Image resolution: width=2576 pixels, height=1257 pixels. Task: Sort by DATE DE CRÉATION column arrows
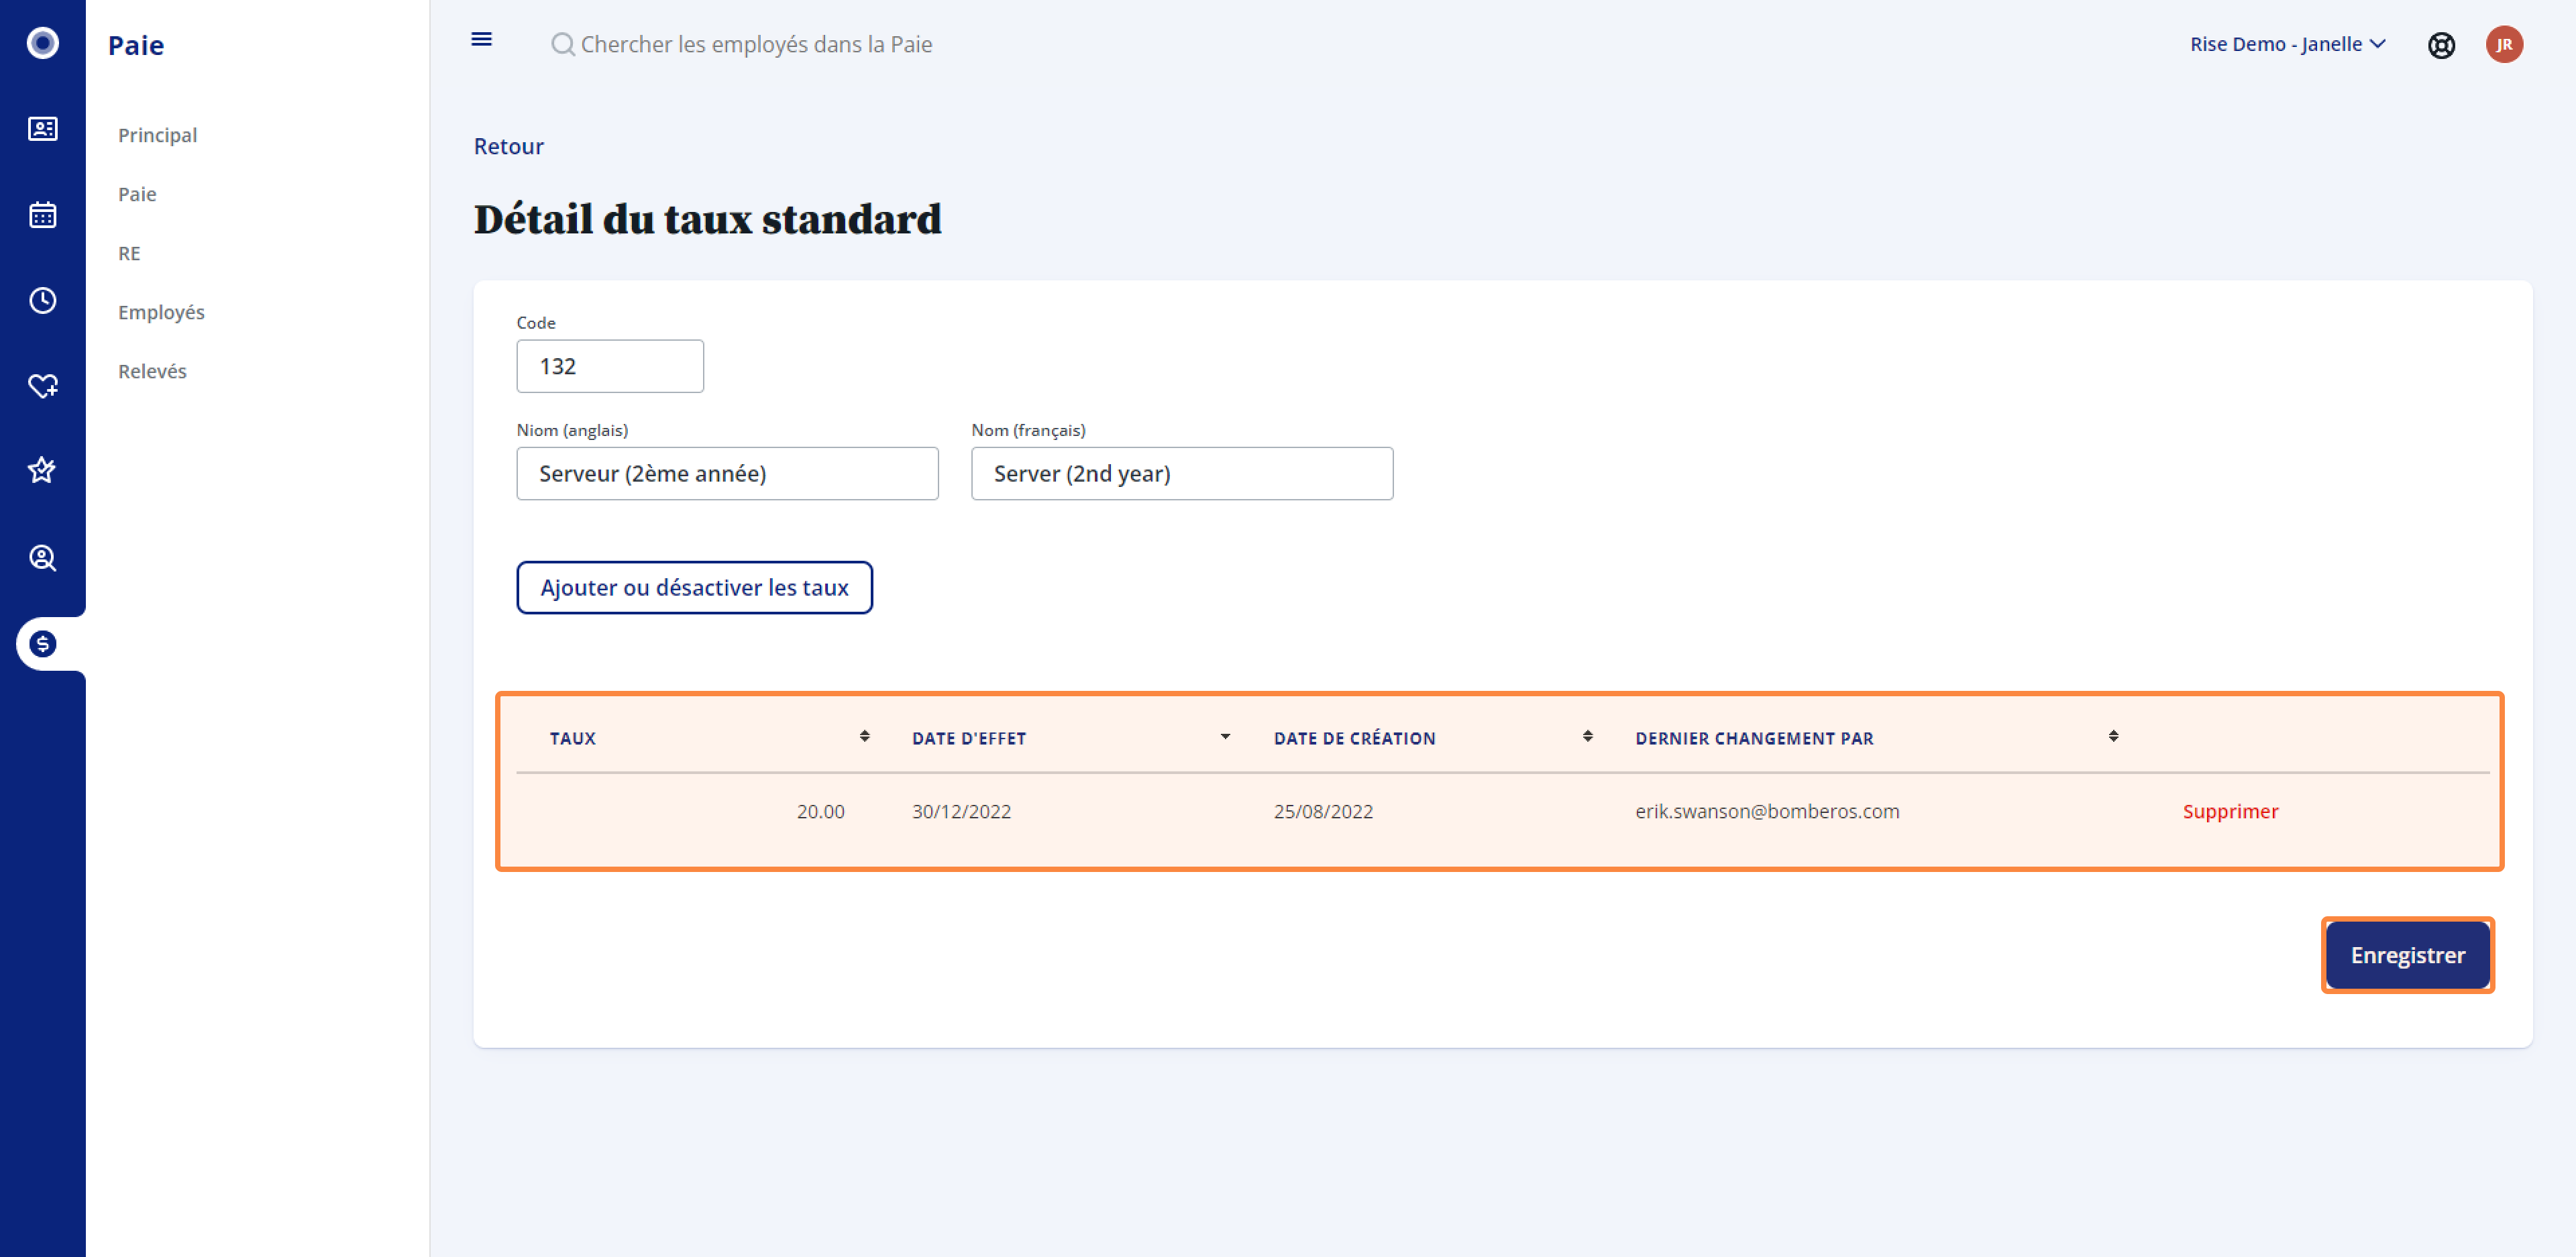pyautogui.click(x=1587, y=737)
